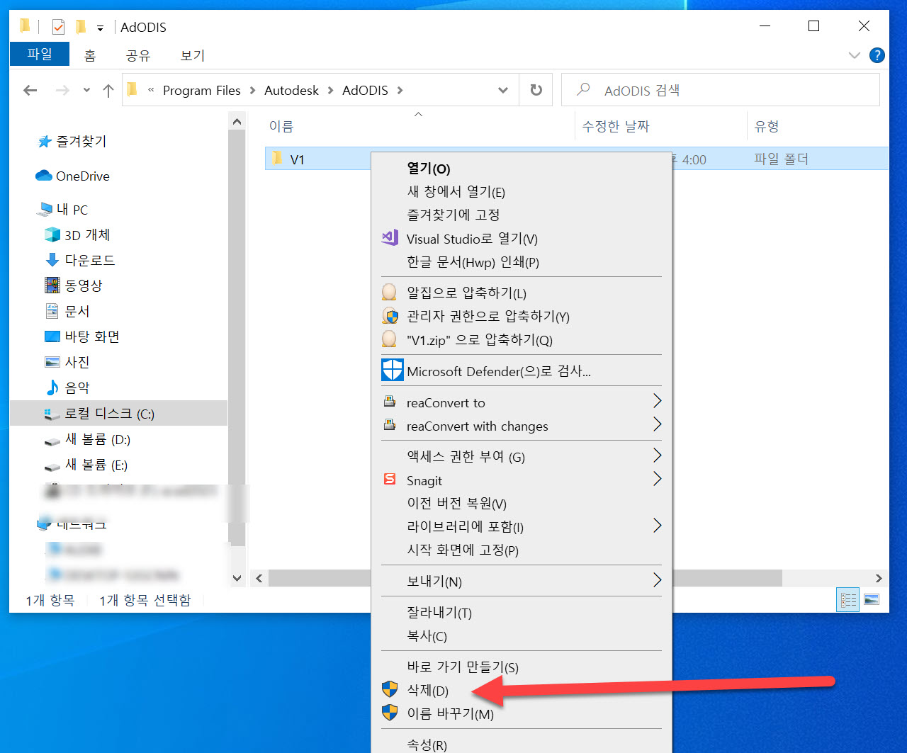This screenshot has width=907, height=753.
Task: Switch to large icons view icon
Action: (872, 599)
